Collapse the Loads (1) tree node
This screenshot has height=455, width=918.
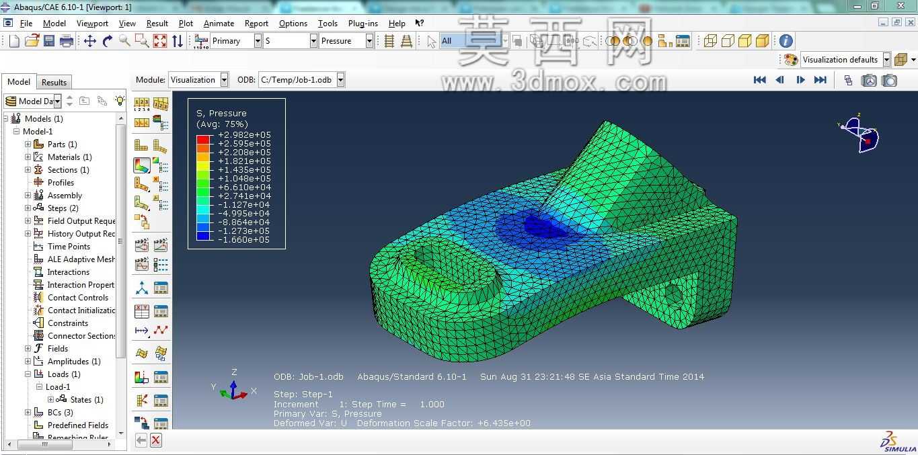28,374
